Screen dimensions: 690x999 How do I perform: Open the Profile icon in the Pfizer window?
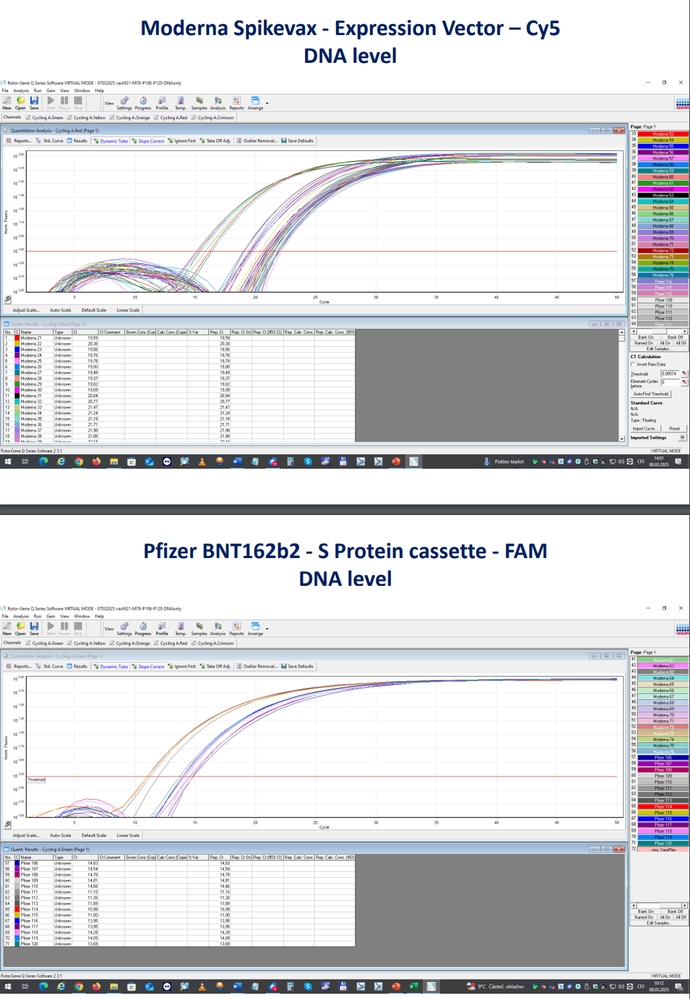pyautogui.click(x=162, y=629)
